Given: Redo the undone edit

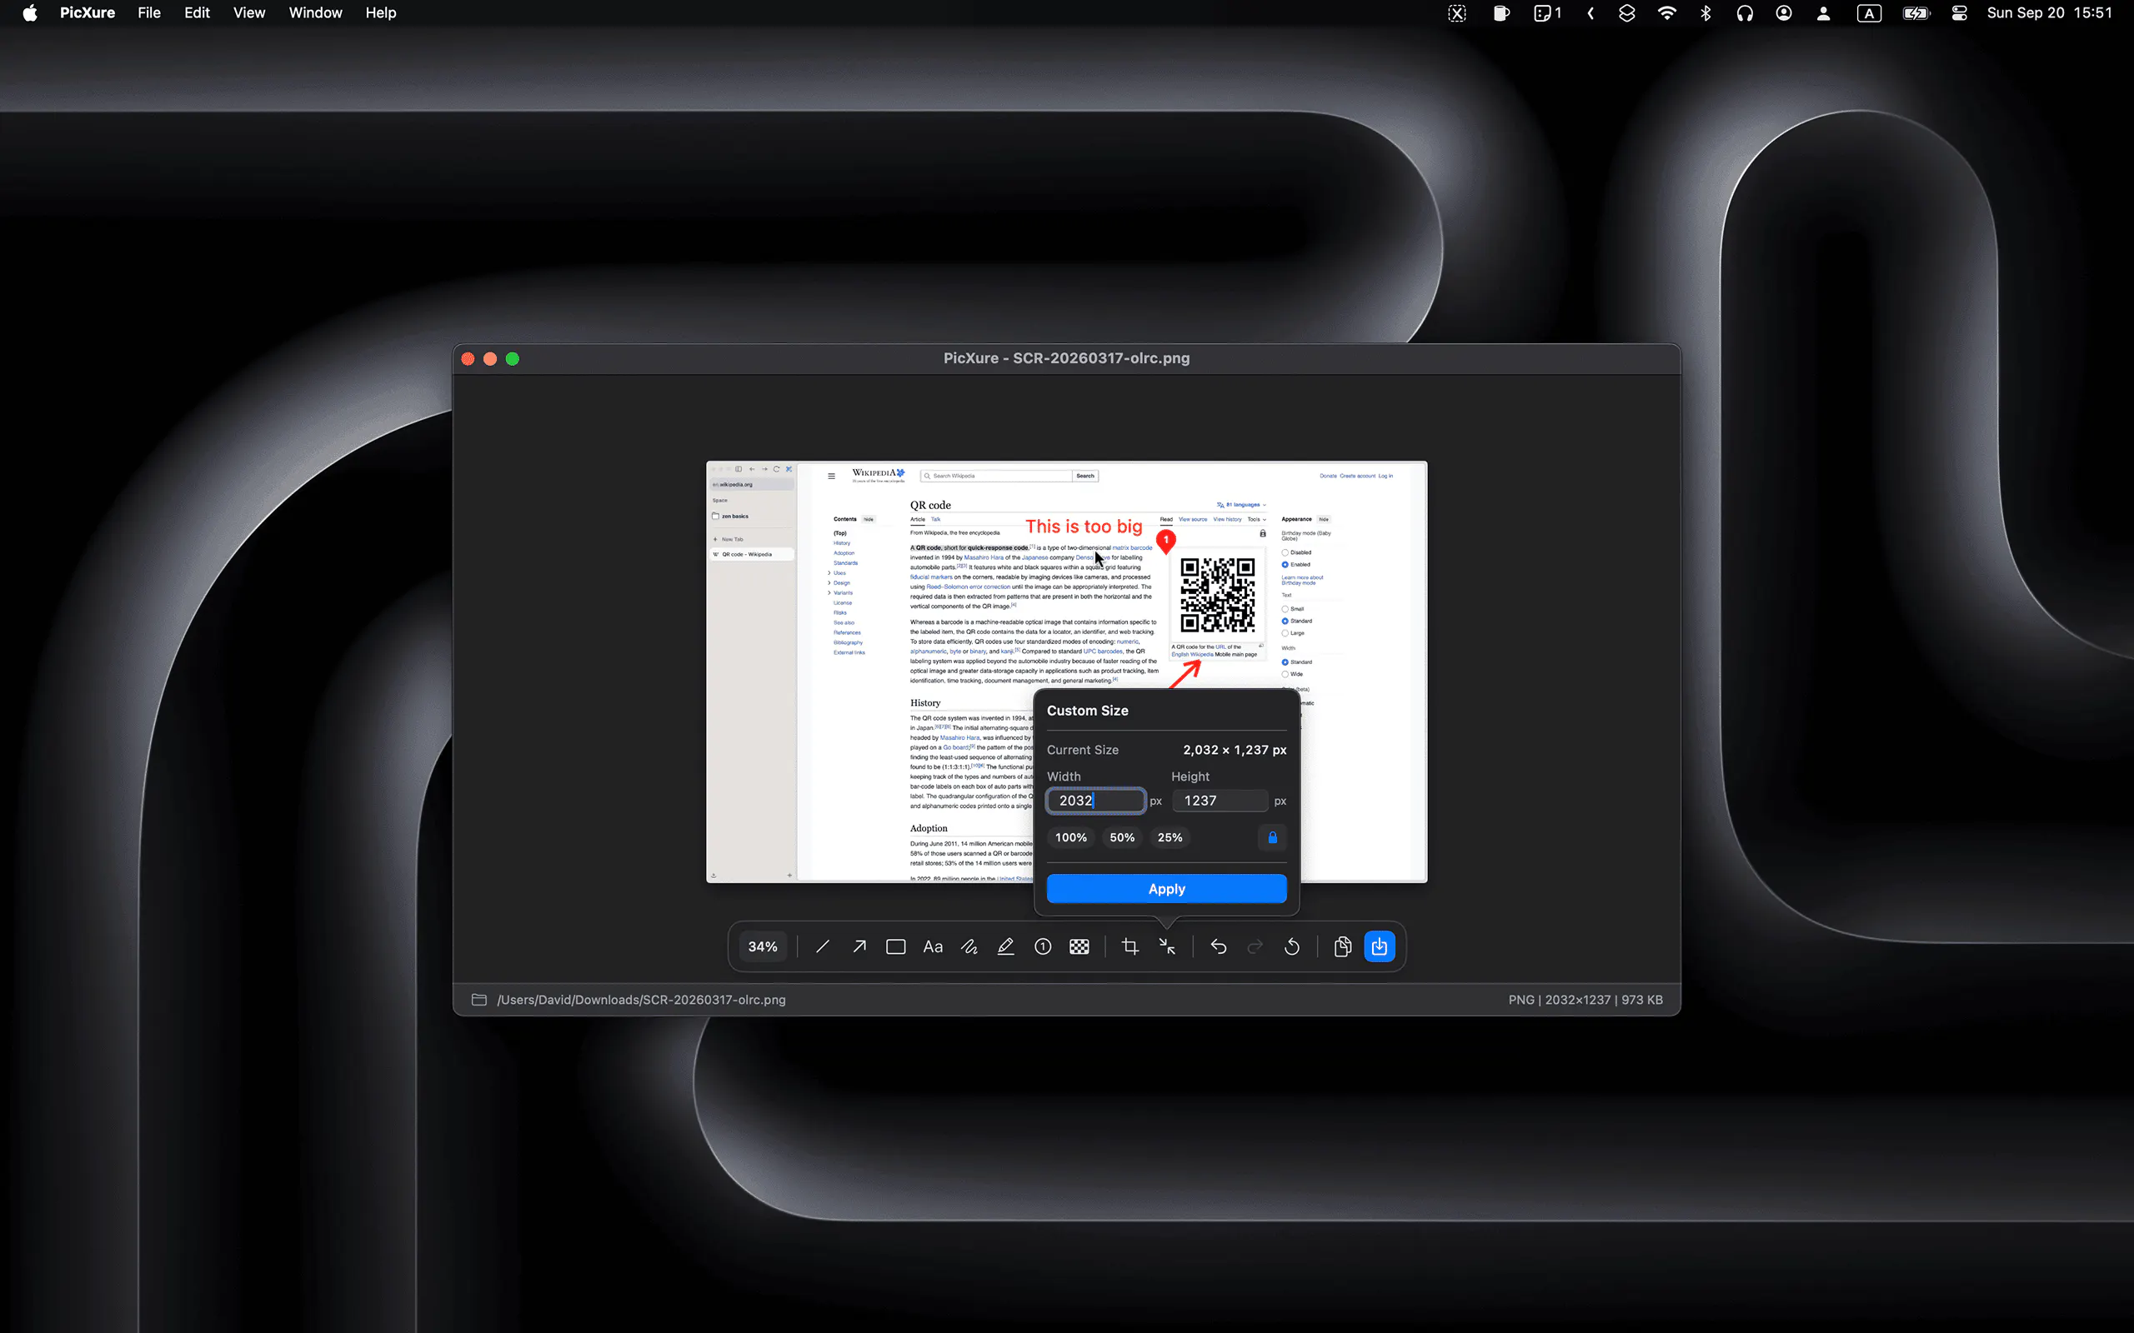Looking at the screenshot, I should coord(1255,947).
